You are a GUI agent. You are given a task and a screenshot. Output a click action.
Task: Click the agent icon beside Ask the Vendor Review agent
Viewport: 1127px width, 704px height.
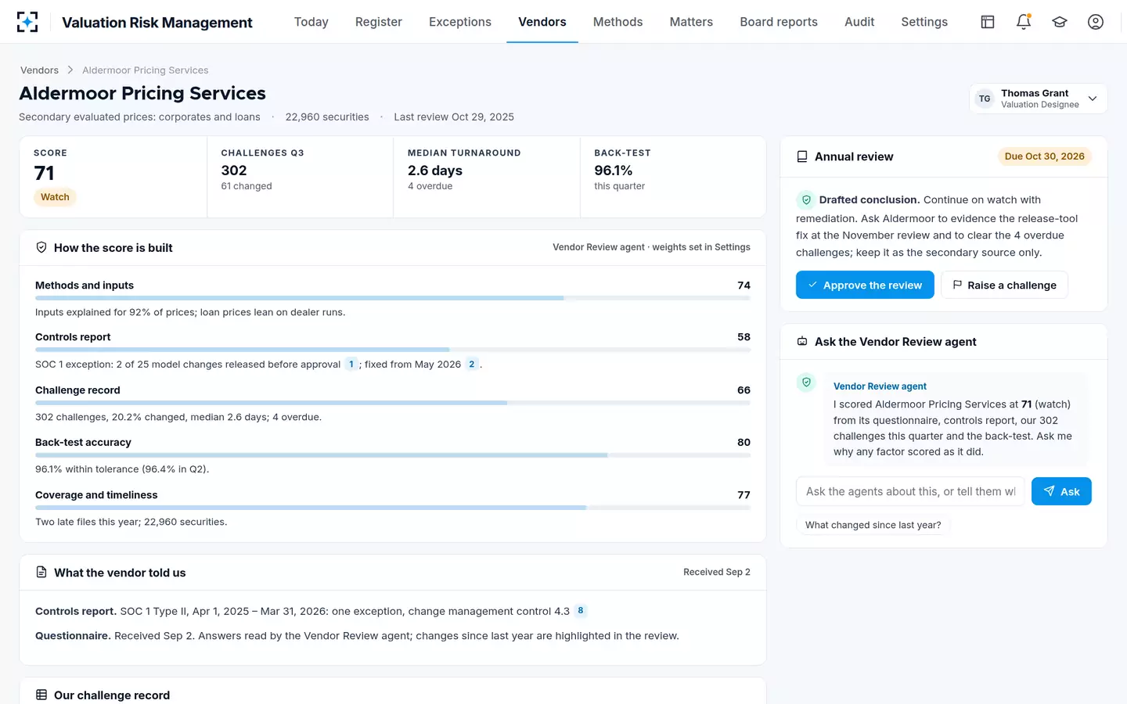(802, 342)
